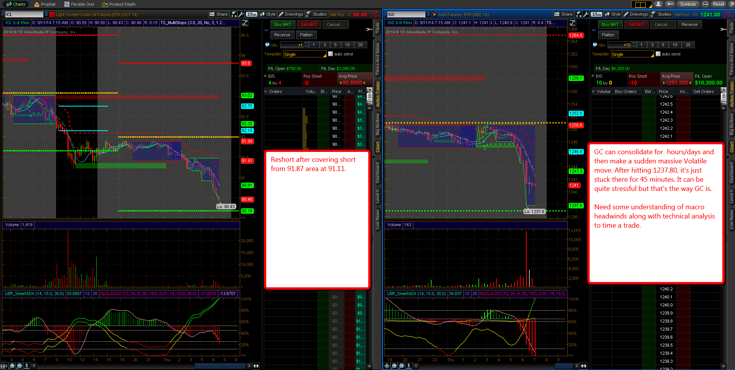Image resolution: width=735 pixels, height=370 pixels.
Task: Click the printer icon
Action: (x=705, y=4)
